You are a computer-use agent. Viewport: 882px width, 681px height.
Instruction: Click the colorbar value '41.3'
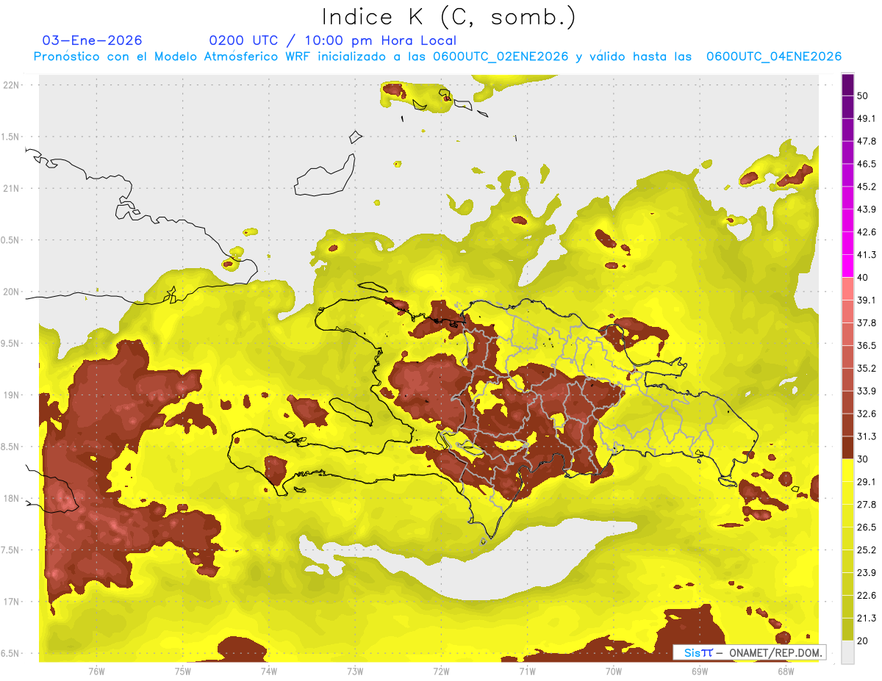(x=866, y=255)
